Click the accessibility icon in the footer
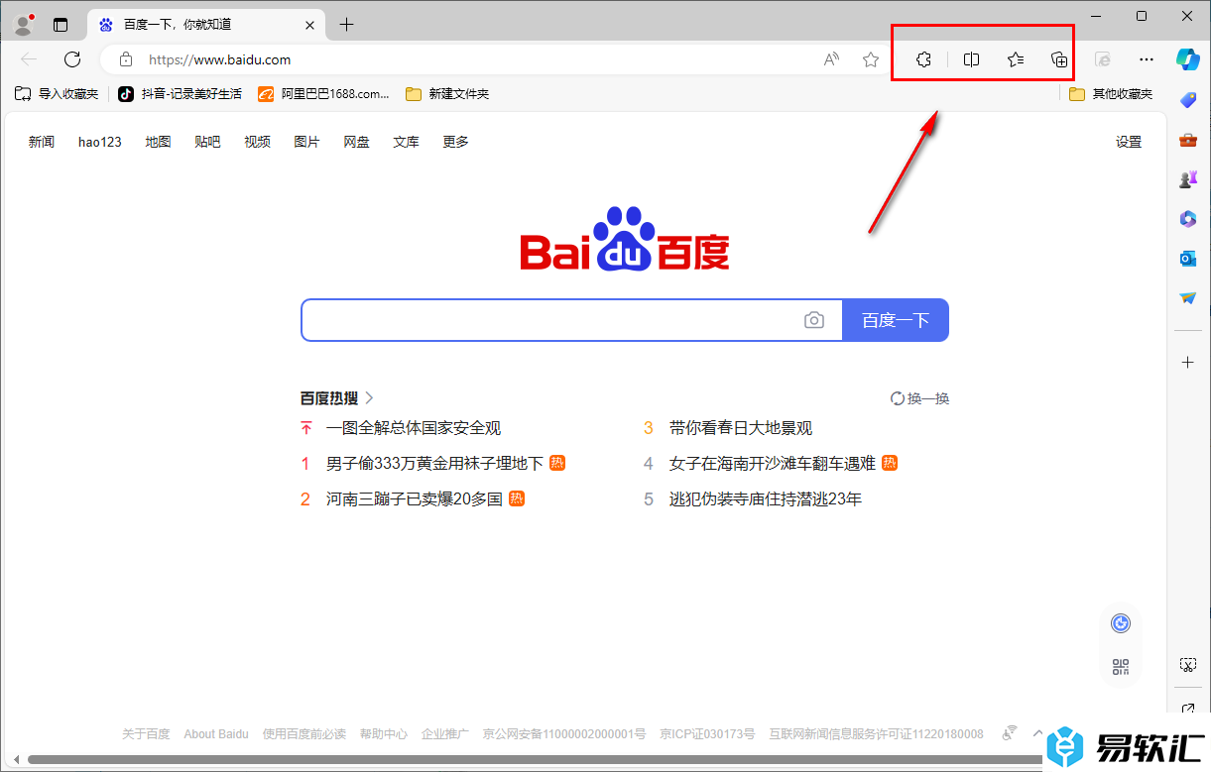 (x=1010, y=733)
